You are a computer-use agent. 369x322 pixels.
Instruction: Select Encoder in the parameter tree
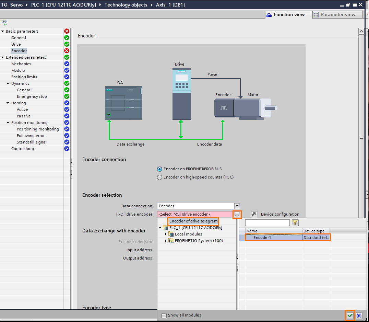19,51
